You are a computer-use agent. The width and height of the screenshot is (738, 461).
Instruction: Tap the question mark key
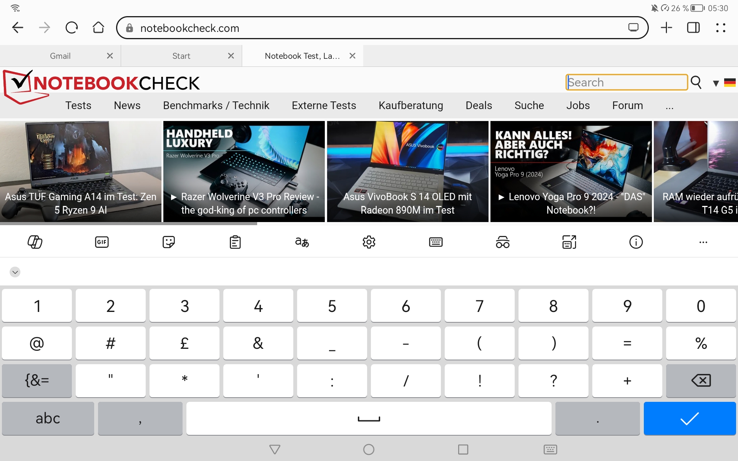pos(553,381)
